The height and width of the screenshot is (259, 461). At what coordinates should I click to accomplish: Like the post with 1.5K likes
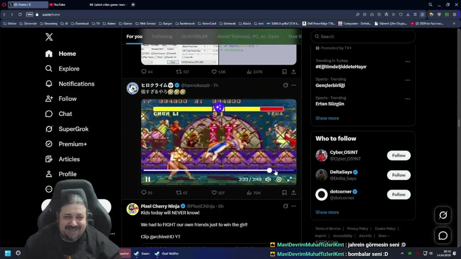pyautogui.click(x=219, y=72)
